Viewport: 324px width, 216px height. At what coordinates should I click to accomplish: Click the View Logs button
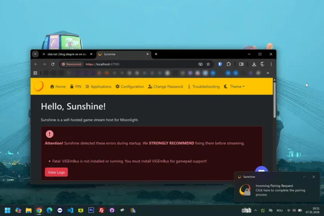(x=56, y=172)
